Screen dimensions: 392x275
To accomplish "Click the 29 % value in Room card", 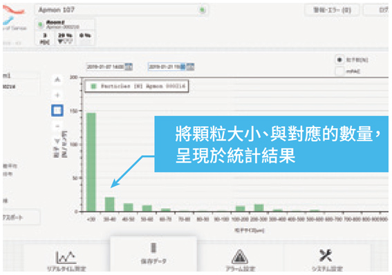I will pyautogui.click(x=65, y=35).
